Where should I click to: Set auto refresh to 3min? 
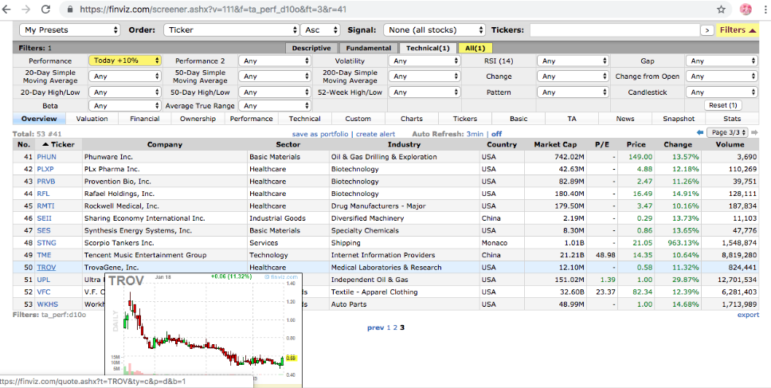pos(475,134)
